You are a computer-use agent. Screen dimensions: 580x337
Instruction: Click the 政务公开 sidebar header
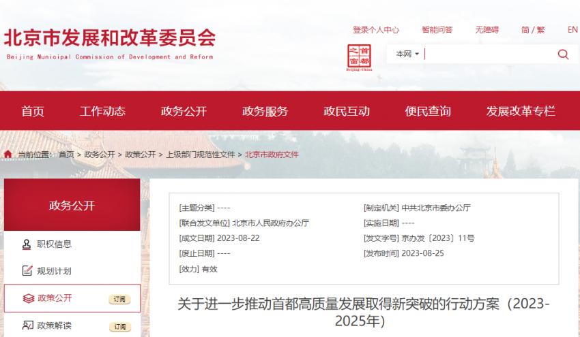72,205
